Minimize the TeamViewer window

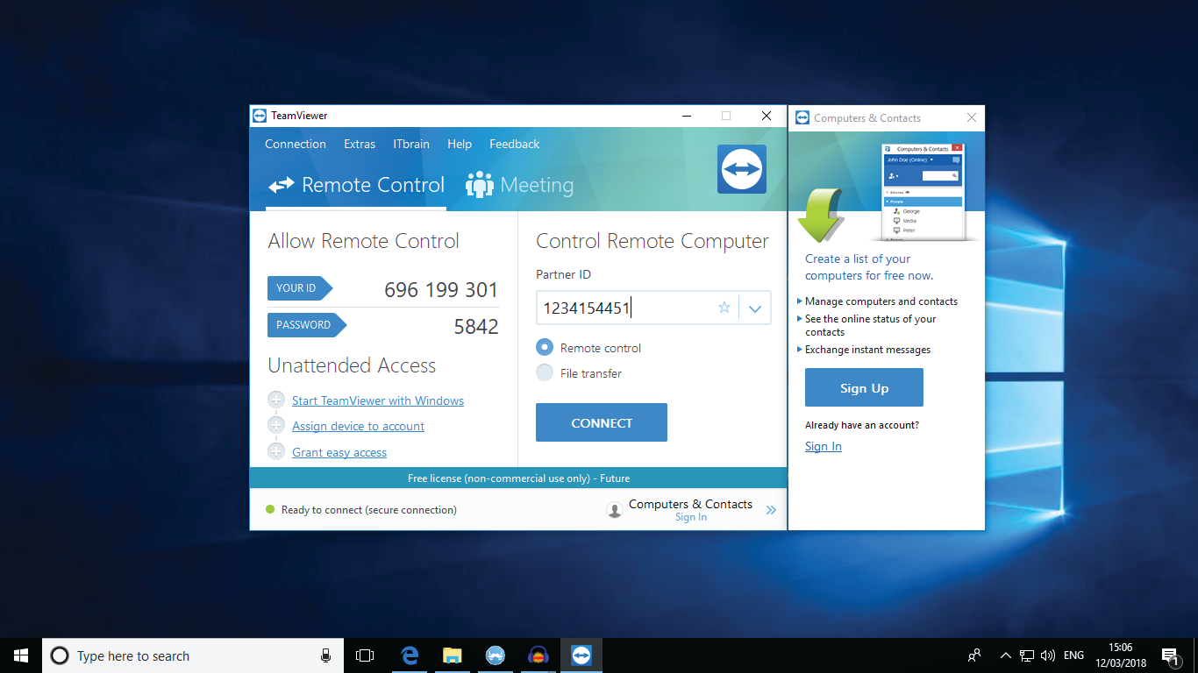point(688,116)
